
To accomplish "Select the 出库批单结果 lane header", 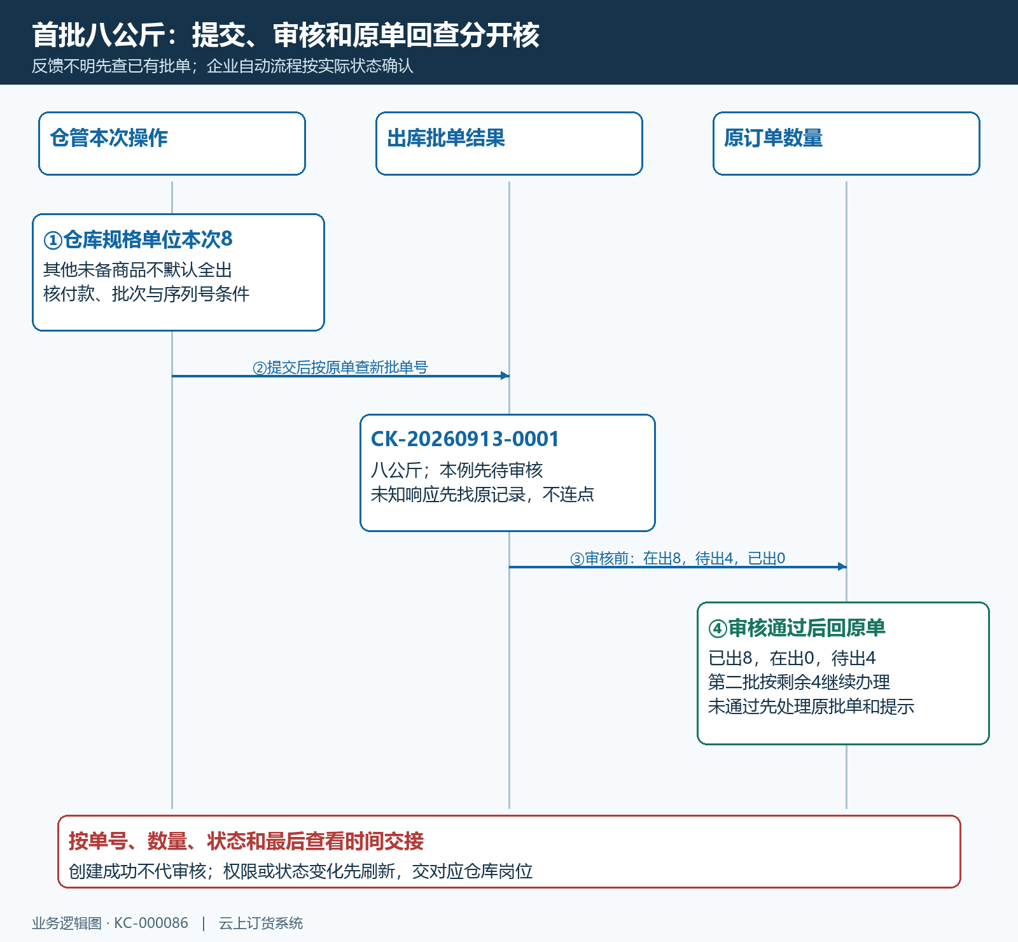I will (509, 144).
